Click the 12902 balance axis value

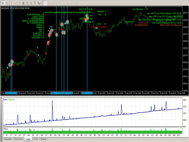click(x=185, y=100)
